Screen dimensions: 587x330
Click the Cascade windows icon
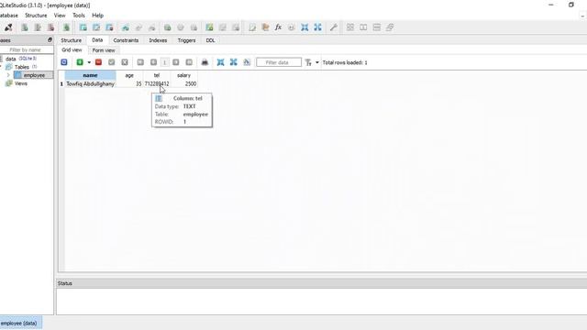click(390, 27)
